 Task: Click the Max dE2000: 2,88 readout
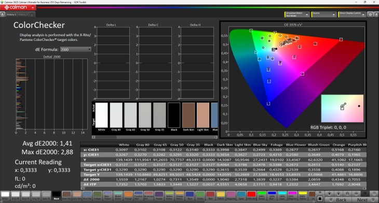47,152
